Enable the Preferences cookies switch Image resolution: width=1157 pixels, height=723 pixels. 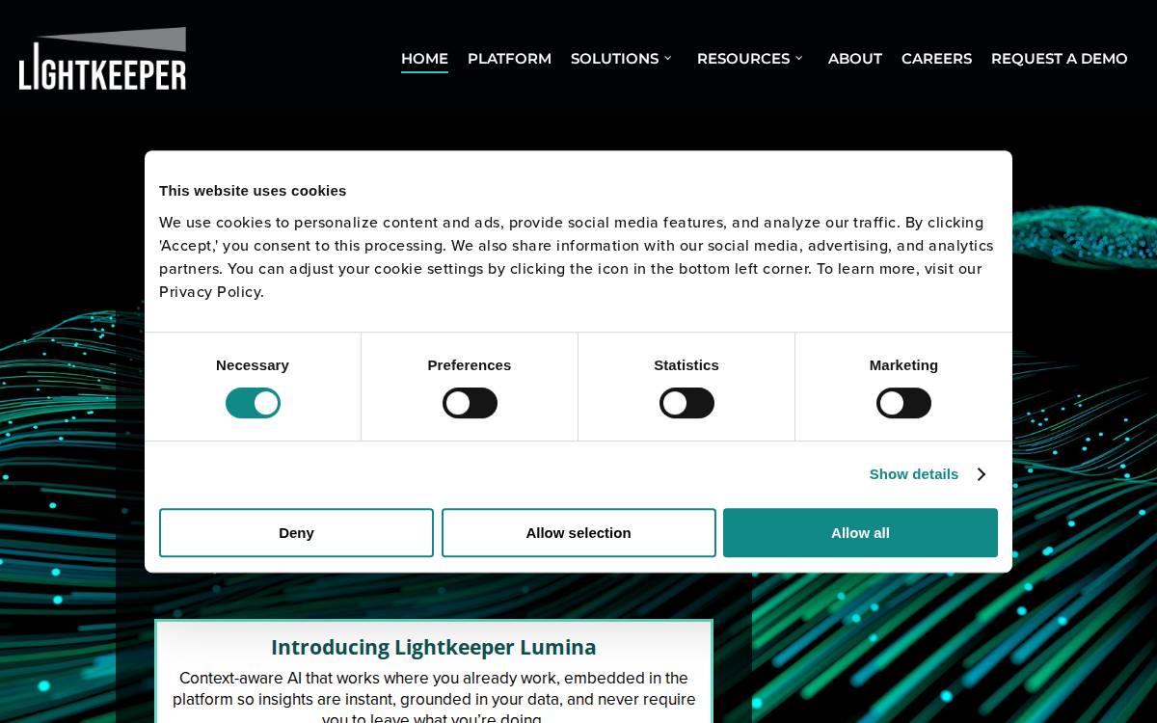point(470,403)
